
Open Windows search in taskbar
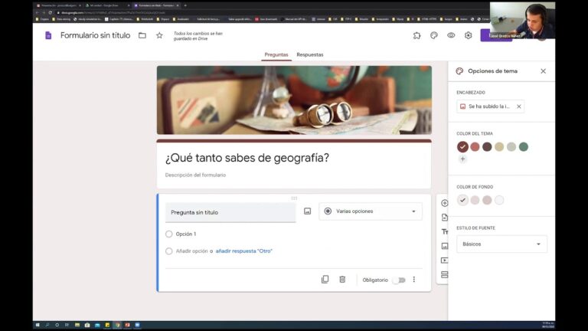pos(47,325)
